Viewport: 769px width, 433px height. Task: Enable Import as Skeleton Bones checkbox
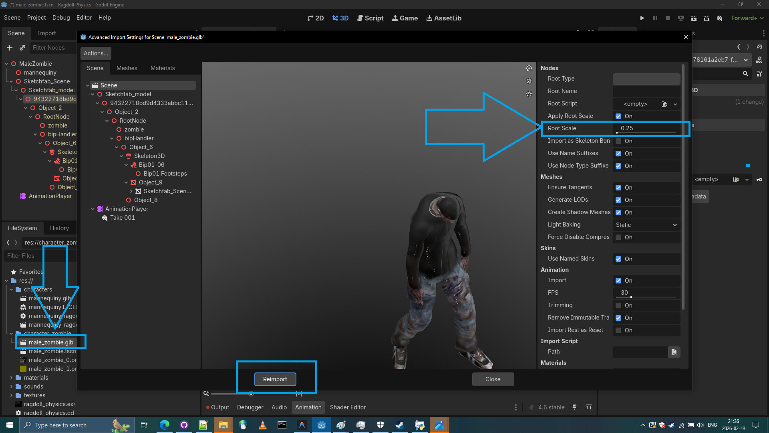(x=618, y=141)
